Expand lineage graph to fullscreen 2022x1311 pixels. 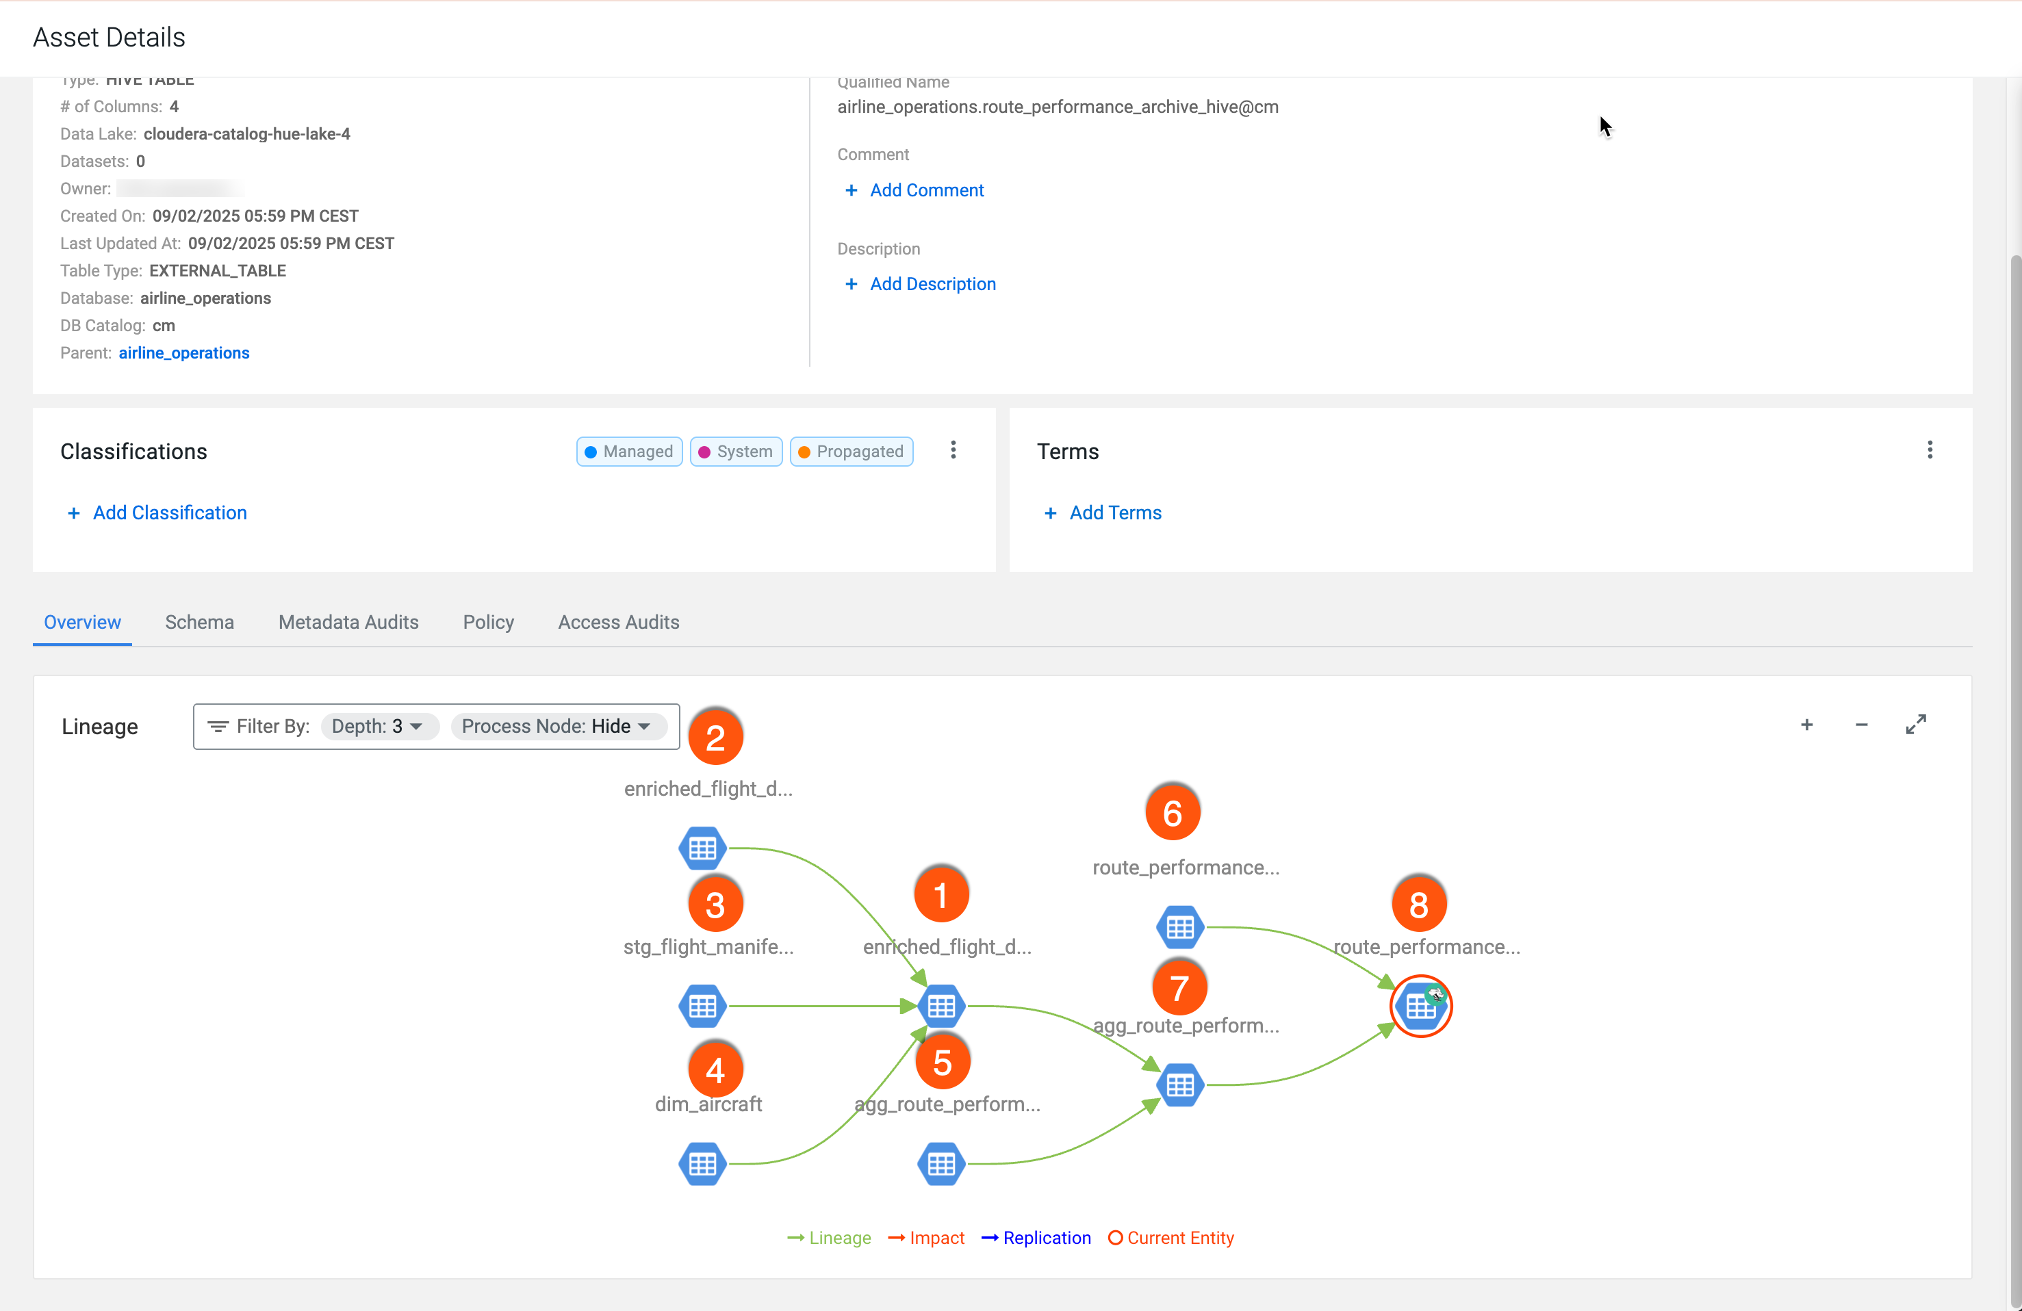point(1915,725)
